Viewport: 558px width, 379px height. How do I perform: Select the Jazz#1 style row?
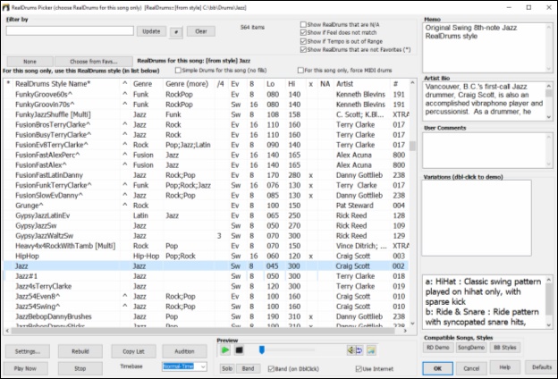[206, 276]
